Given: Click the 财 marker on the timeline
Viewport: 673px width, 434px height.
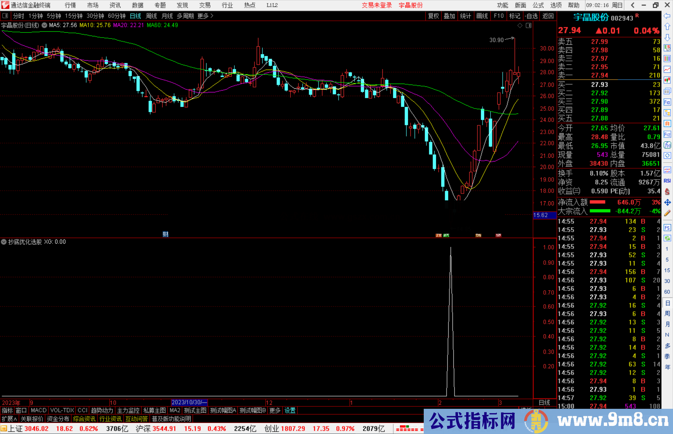Looking at the screenshot, I should [165, 234].
